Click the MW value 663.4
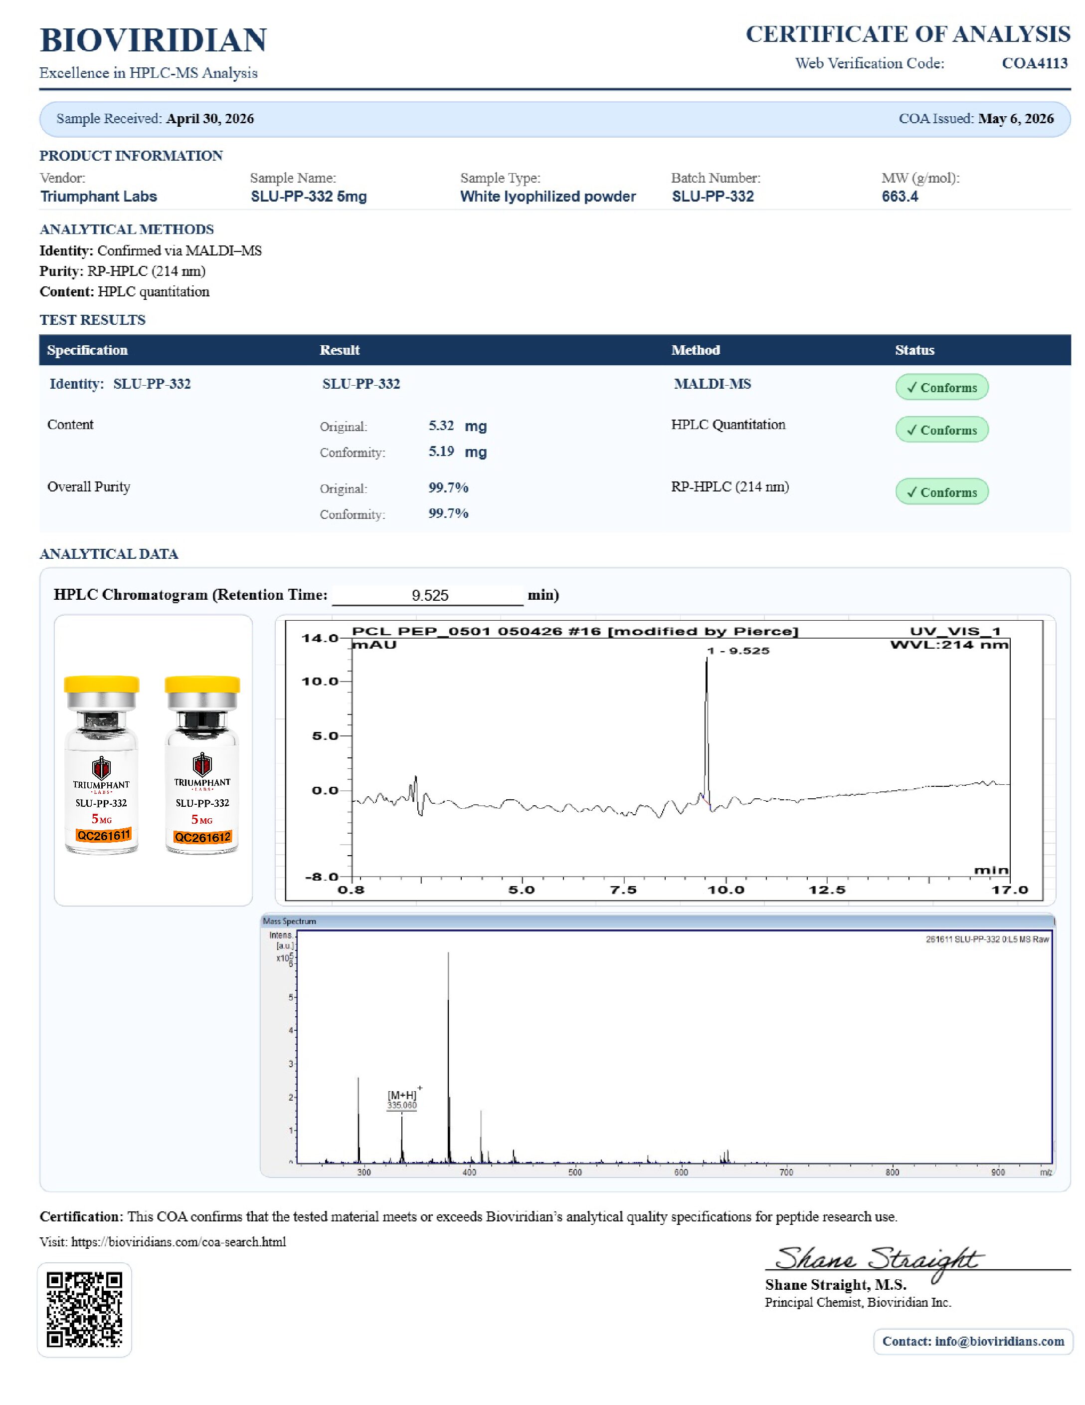Viewport: 1085px width, 1405px height. (x=900, y=196)
